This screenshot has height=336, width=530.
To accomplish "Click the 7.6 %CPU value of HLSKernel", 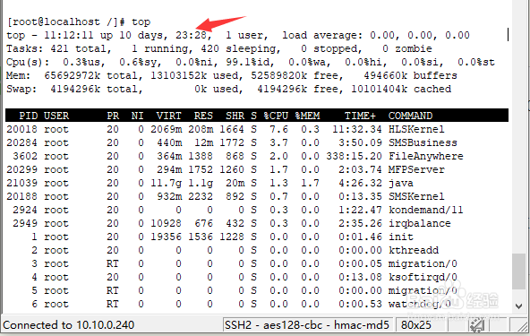I will 278,129.
